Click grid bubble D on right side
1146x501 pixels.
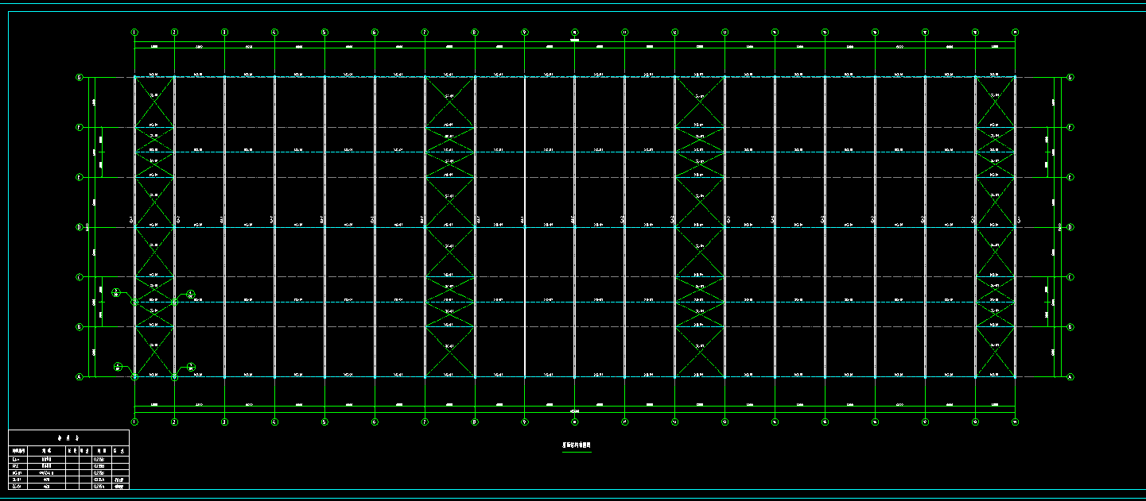click(1070, 227)
